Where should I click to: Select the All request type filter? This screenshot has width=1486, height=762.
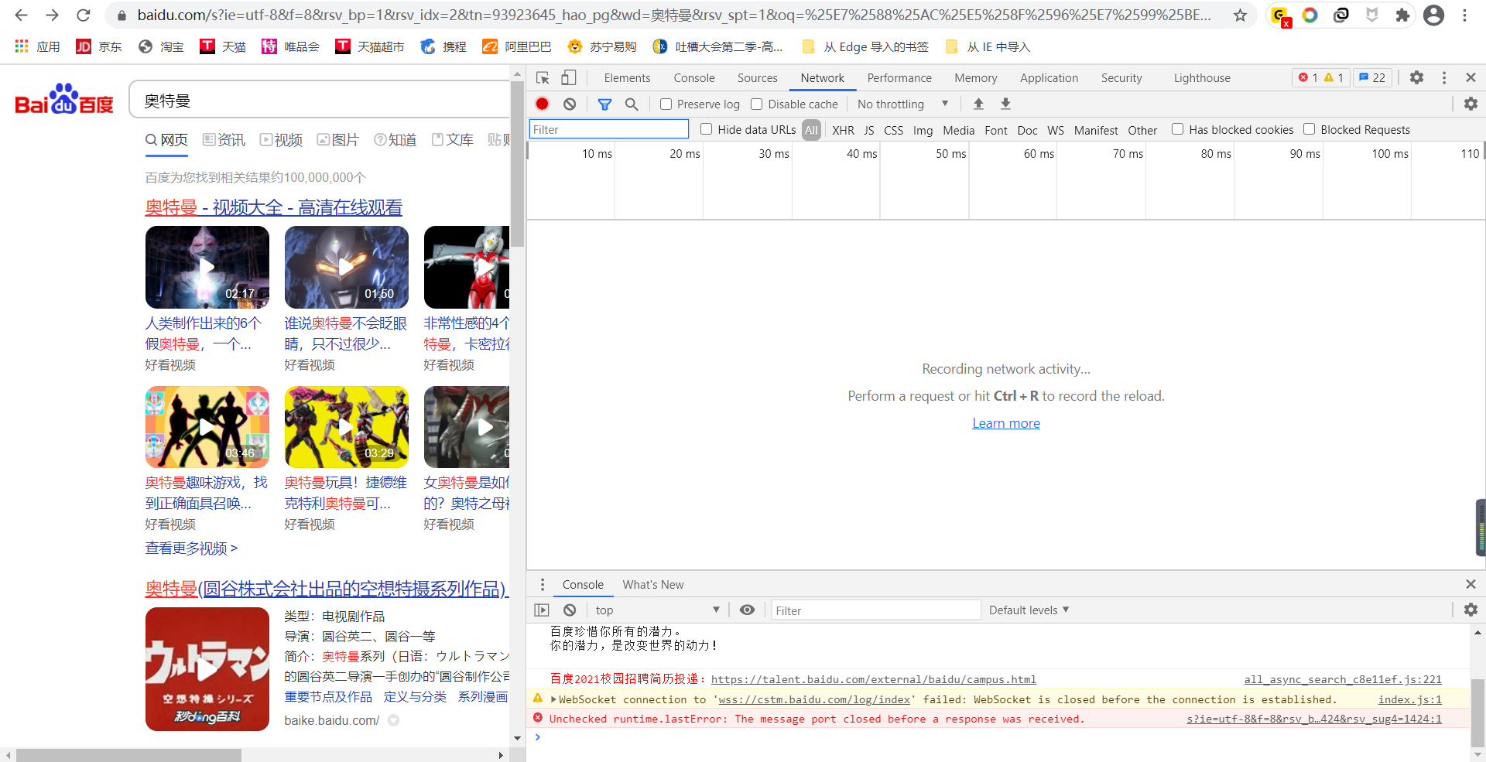(x=811, y=130)
